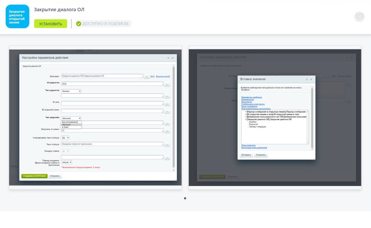Choose 'в спам' from the dropdown list
Image resolution: width=371 pixels, height=228 pixels.
(x=65, y=127)
